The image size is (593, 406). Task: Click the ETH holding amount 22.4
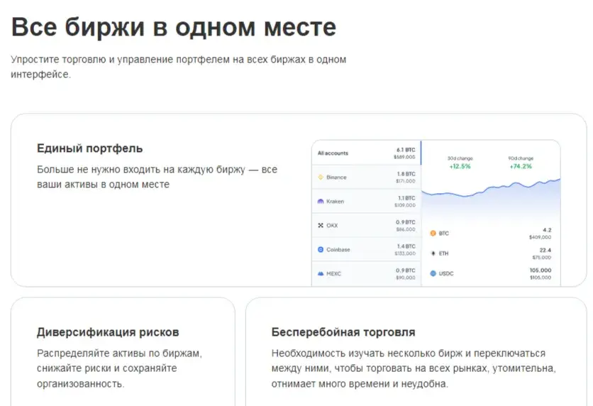pyautogui.click(x=545, y=250)
